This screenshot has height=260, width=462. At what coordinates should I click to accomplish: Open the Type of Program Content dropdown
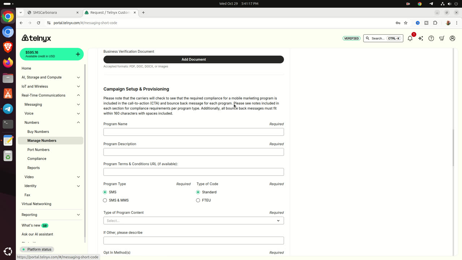point(193,221)
